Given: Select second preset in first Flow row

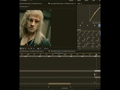Looking at the screenshot, I should (x=83, y=33).
